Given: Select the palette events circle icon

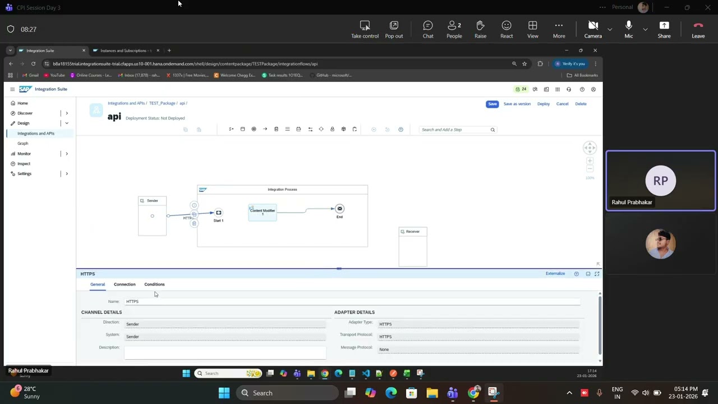Looking at the screenshot, I should click(x=254, y=130).
